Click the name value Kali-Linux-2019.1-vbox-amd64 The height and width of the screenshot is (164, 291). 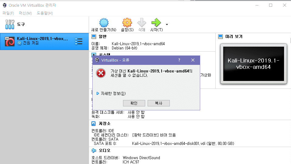click(138, 44)
